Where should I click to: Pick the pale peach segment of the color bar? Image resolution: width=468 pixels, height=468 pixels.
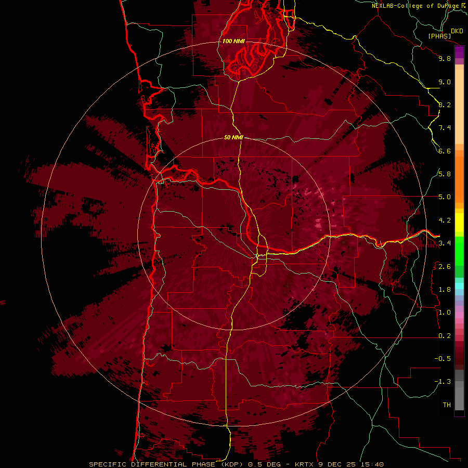click(459, 108)
